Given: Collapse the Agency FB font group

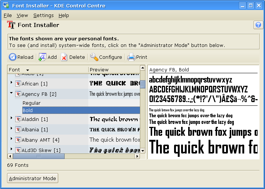Looking at the screenshot, I should (12, 92).
